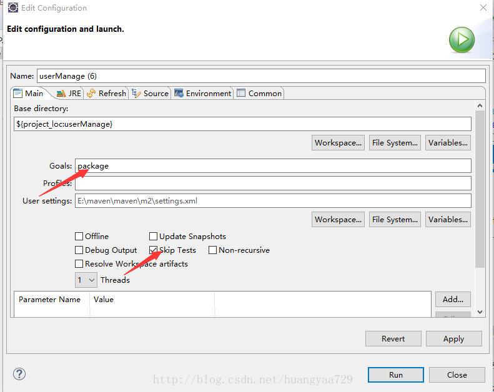Image resolution: width=494 pixels, height=392 pixels.
Task: Switch to the JRE tab
Action: click(69, 94)
